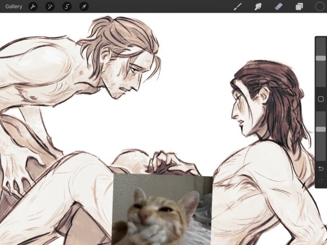Select the Smudge tool

(x=258, y=7)
